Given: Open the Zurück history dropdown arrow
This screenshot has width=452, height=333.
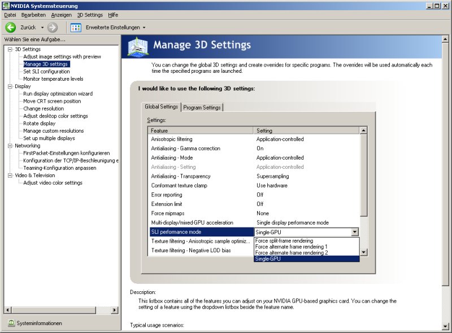Looking at the screenshot, I should (x=42, y=28).
